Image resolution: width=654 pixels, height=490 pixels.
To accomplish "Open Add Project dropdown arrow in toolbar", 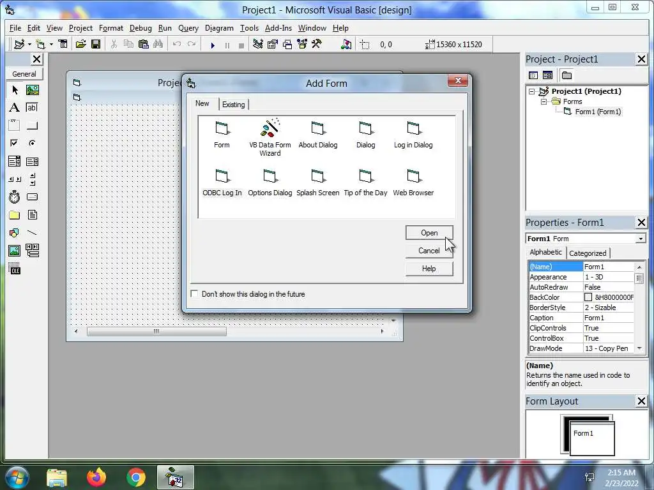I will 29,44.
